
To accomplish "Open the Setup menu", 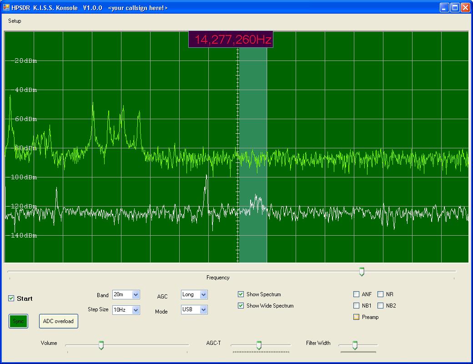I will [15, 21].
